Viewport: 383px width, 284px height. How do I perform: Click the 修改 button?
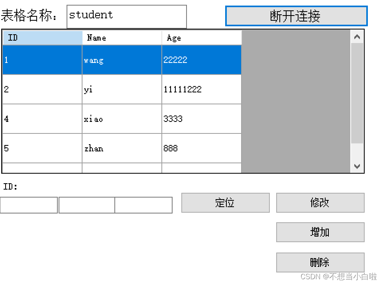click(x=320, y=203)
